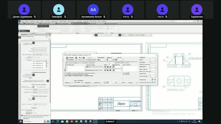Enable the Обозначение по ГОСТ checkbox
This screenshot has width=221, height=124.
pyautogui.click(x=86, y=70)
